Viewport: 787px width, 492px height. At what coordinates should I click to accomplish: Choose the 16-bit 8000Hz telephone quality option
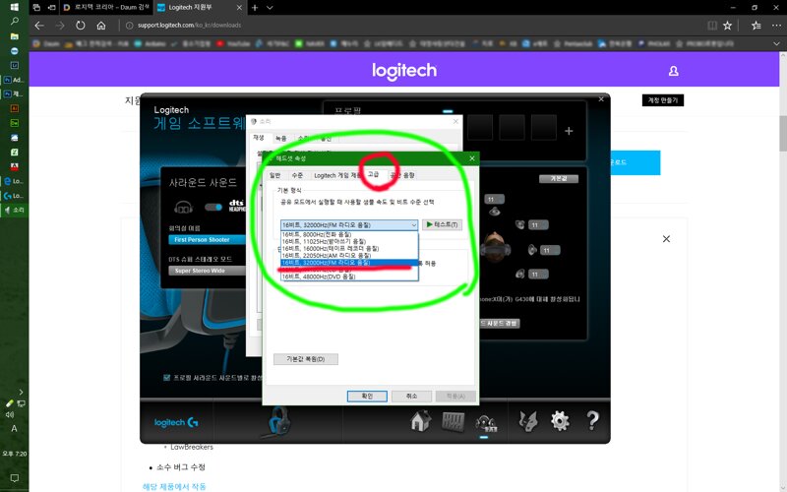tap(349, 234)
